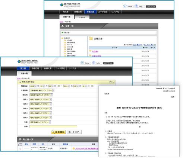The height and width of the screenshot is (158, 183).
Task: Switch to 文書一覧 tab in the front window
Action: click(24, 74)
